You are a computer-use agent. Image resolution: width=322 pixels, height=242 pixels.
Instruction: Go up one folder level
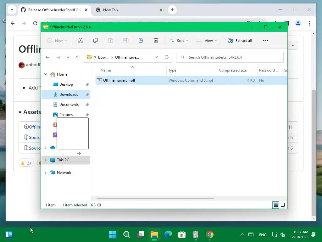(77, 57)
